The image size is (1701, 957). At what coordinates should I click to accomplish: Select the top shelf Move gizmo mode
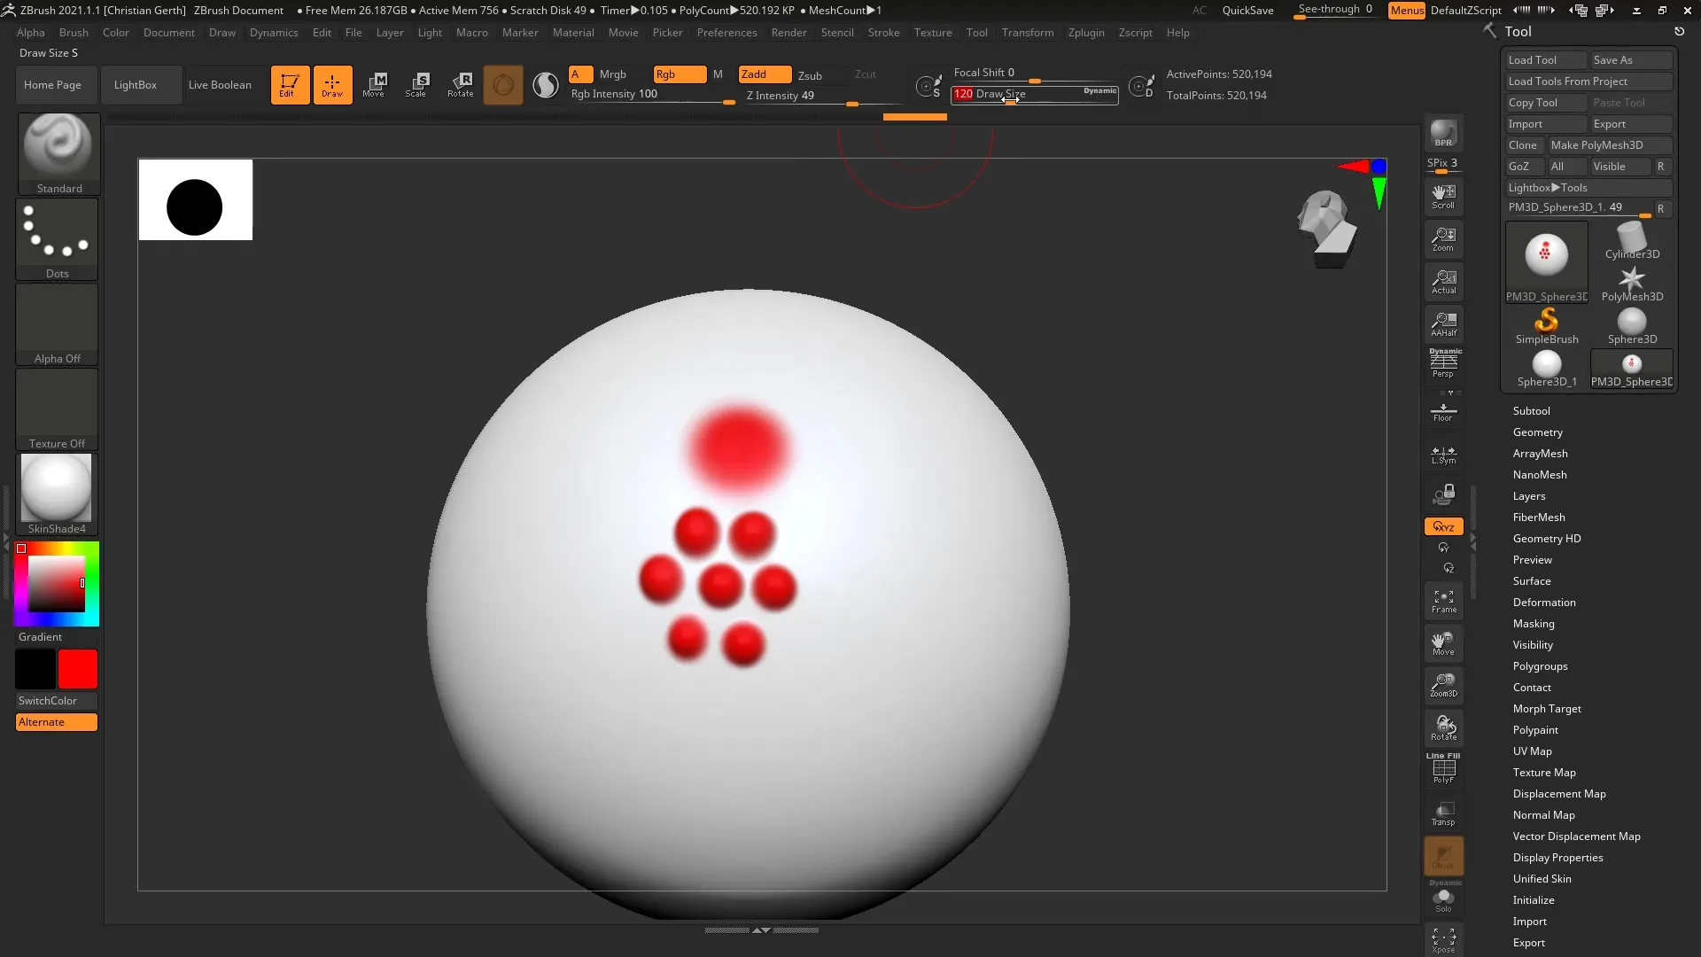pos(374,85)
